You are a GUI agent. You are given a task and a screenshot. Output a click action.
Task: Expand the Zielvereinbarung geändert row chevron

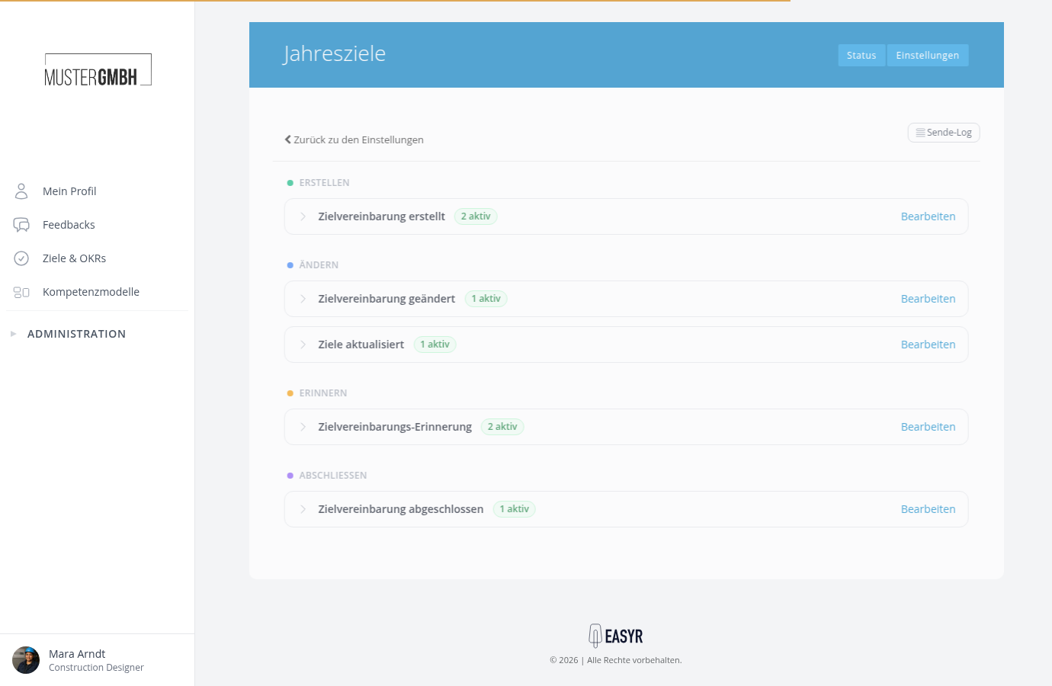303,299
